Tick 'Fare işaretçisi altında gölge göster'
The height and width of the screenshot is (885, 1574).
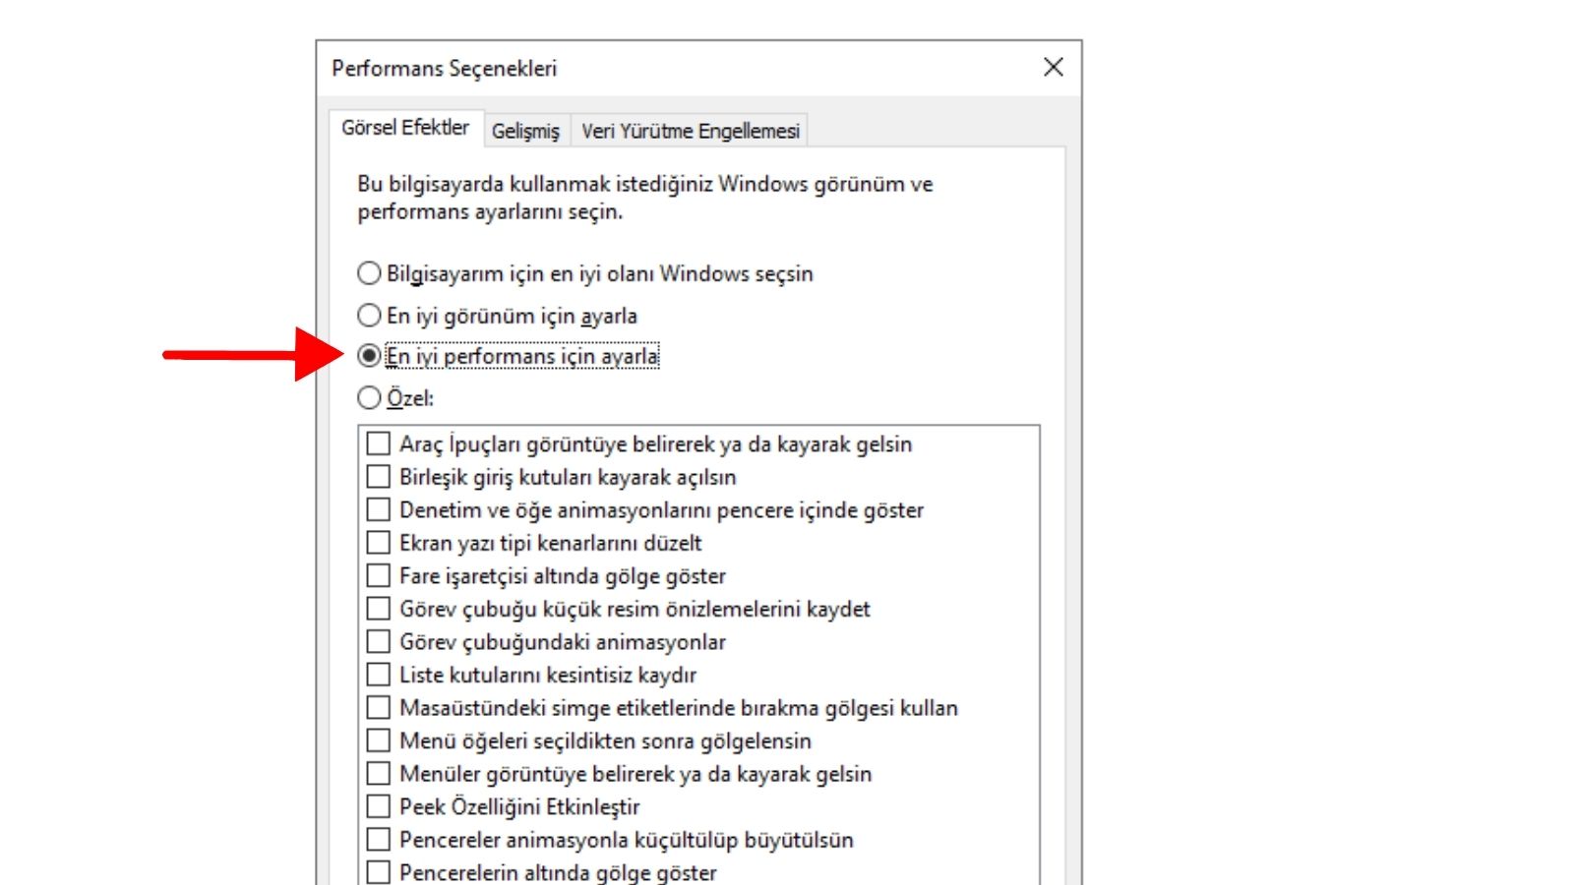tap(379, 575)
